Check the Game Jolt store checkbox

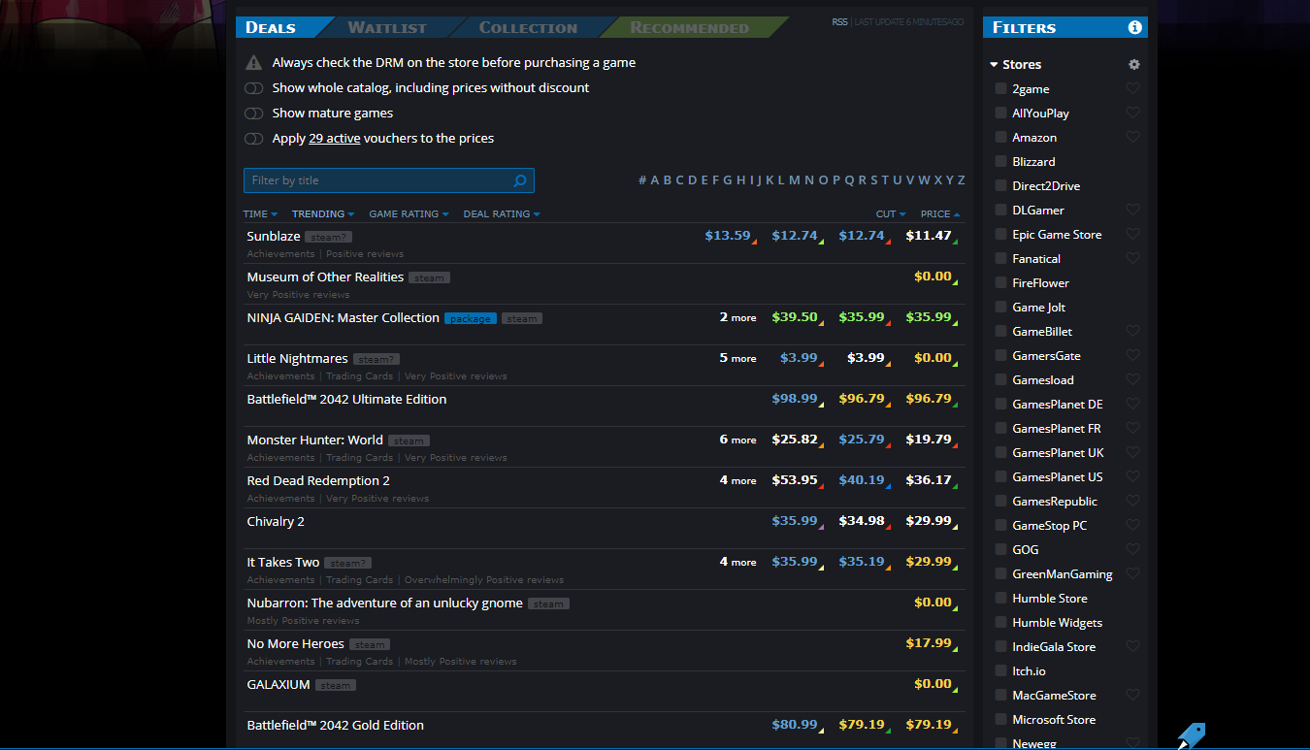pos(1000,307)
